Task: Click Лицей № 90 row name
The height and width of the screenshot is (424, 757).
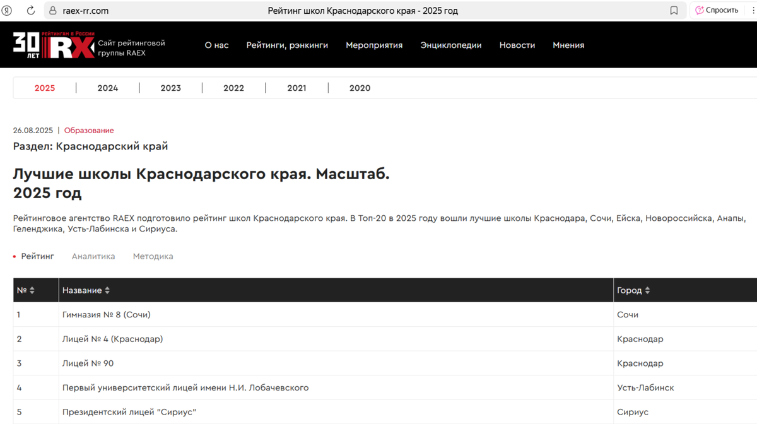Action: tap(88, 363)
